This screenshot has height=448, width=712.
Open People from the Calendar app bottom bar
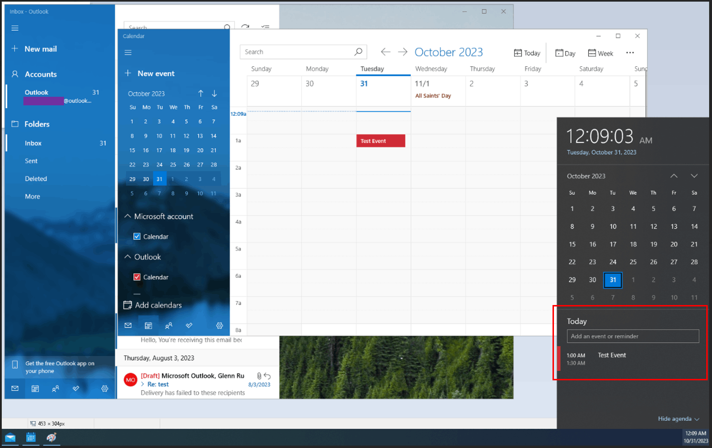click(x=169, y=326)
